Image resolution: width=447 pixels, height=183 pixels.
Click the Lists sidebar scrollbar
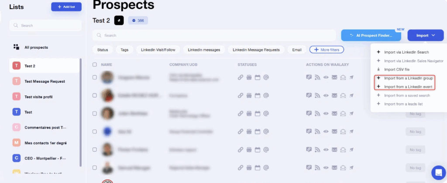pos(81,112)
